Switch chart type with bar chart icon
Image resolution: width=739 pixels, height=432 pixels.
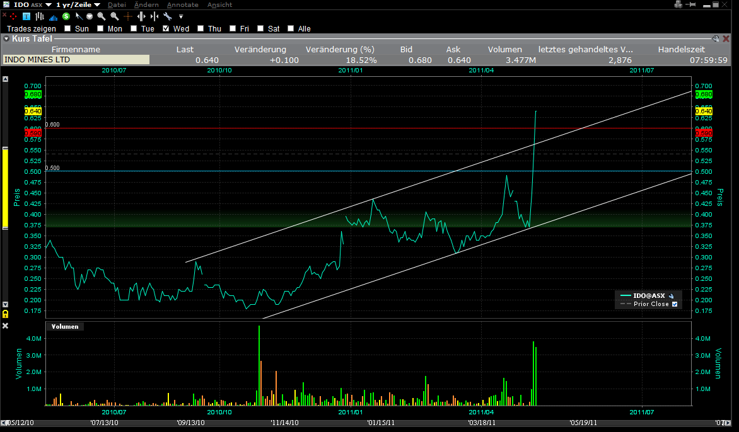pos(40,16)
